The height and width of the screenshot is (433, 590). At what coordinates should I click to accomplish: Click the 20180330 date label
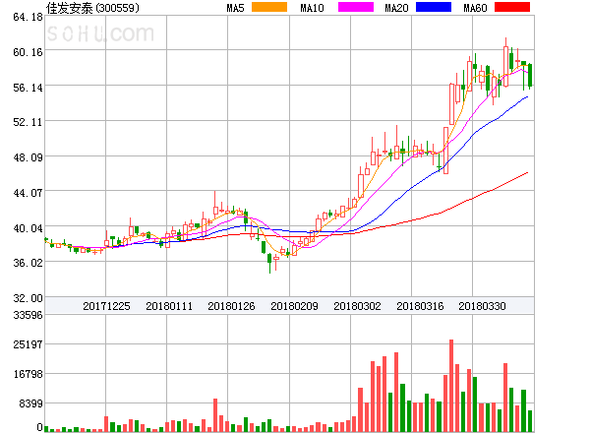(x=482, y=306)
